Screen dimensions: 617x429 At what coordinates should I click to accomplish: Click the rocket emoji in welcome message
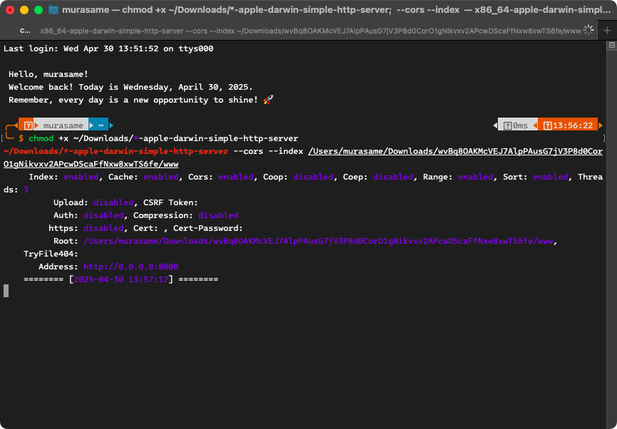pos(268,100)
